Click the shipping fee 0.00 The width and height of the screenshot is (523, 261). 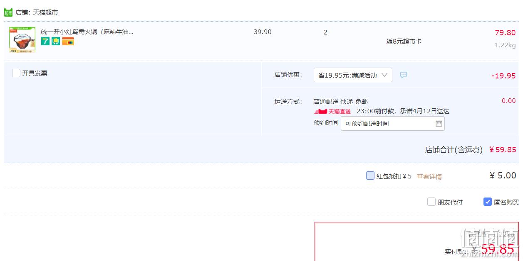click(x=508, y=101)
